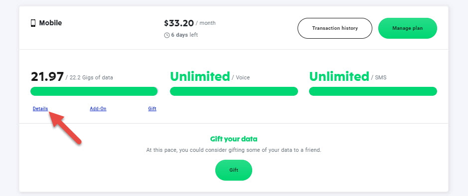Click the green Gift button at bottom
The height and width of the screenshot is (196, 468).
pyautogui.click(x=234, y=170)
